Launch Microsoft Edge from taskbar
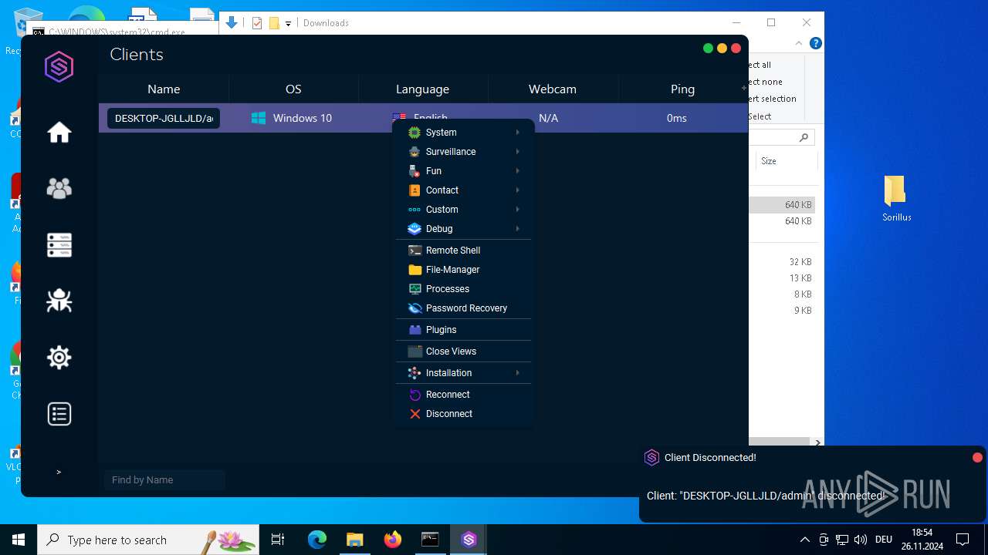Image resolution: width=988 pixels, height=555 pixels. point(317,540)
